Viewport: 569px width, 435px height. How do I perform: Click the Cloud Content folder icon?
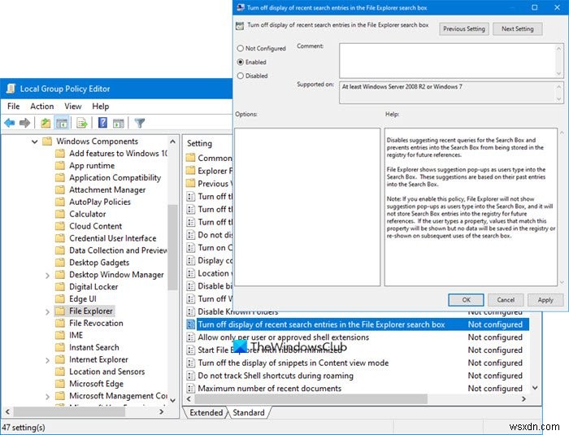tap(60, 226)
